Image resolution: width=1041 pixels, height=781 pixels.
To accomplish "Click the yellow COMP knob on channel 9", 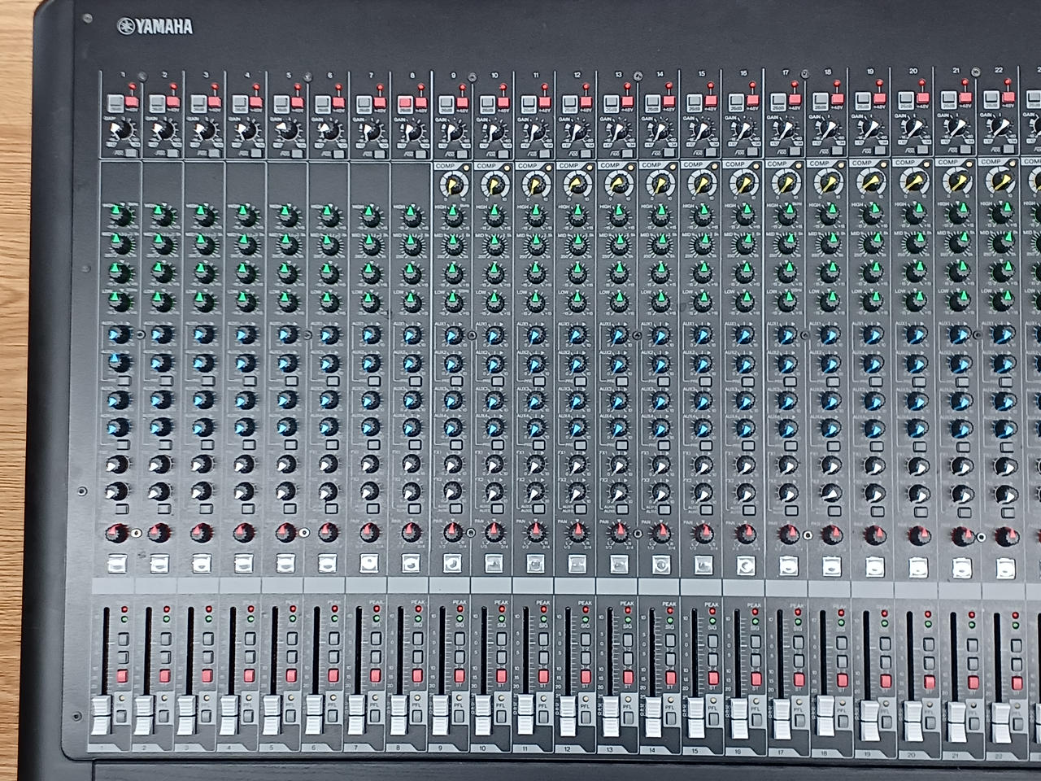I will click(x=451, y=185).
